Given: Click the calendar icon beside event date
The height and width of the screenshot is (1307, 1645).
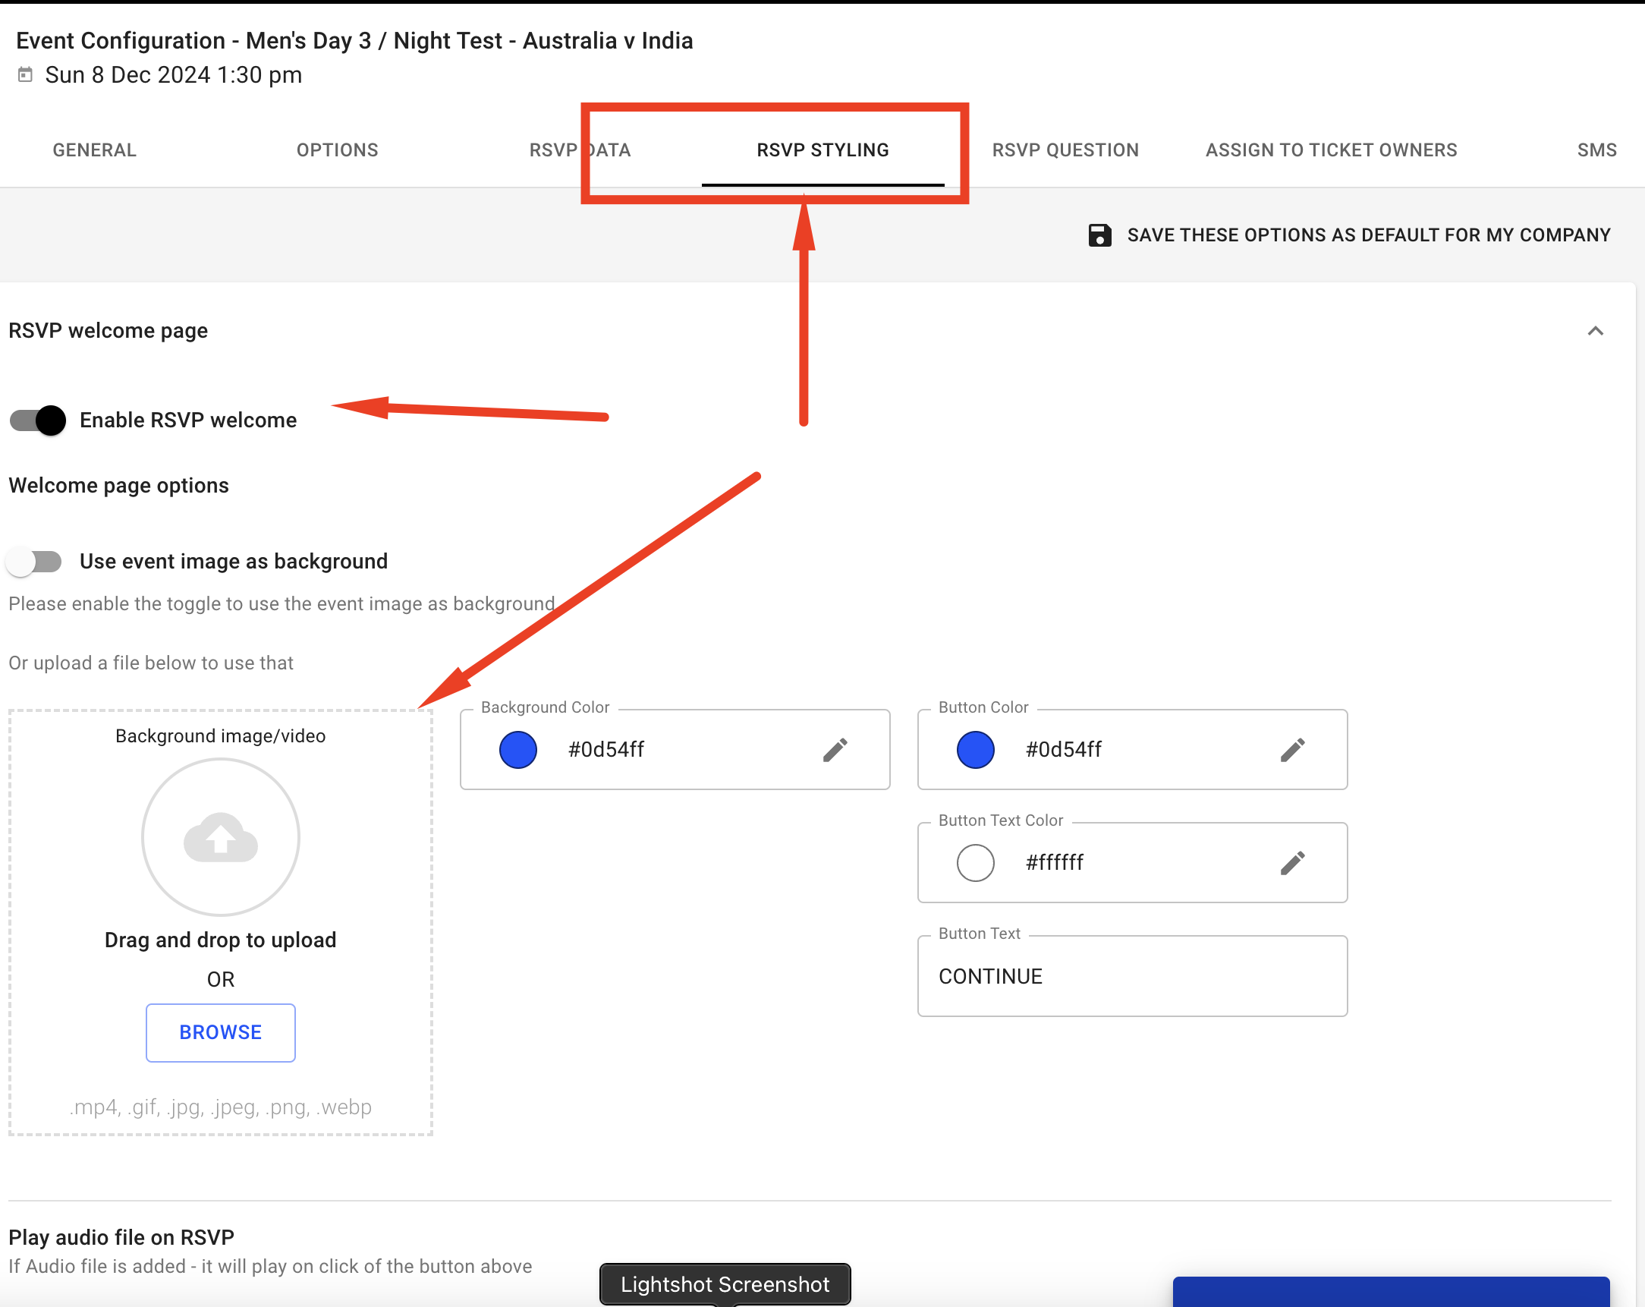Looking at the screenshot, I should [x=25, y=75].
